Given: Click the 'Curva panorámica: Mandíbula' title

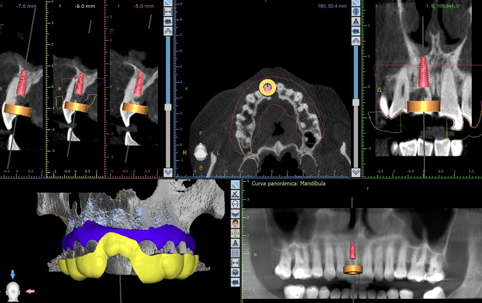Looking at the screenshot, I should tap(288, 184).
